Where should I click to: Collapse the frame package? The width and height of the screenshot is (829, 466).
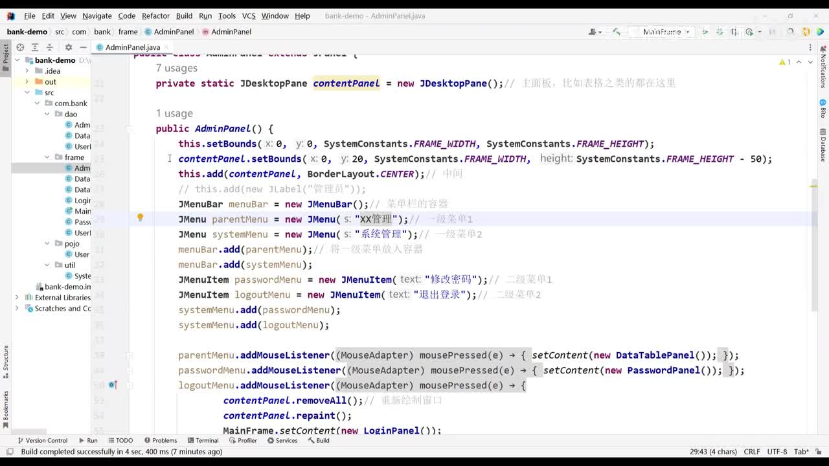pos(47,157)
